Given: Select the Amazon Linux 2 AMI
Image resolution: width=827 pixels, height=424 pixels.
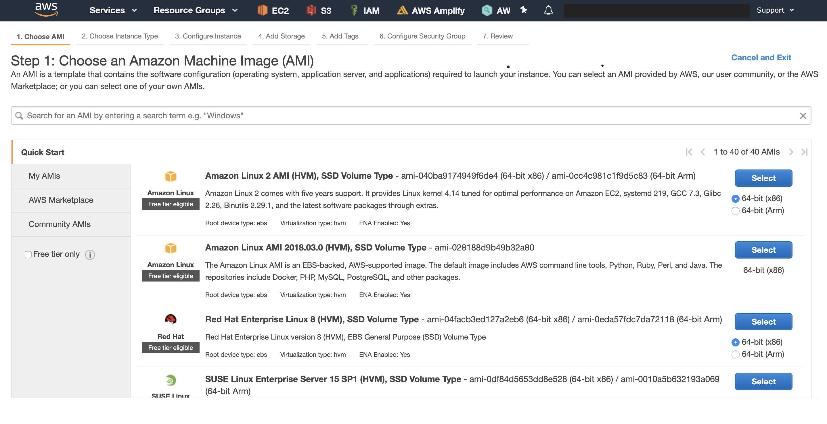Looking at the screenshot, I should [x=763, y=178].
